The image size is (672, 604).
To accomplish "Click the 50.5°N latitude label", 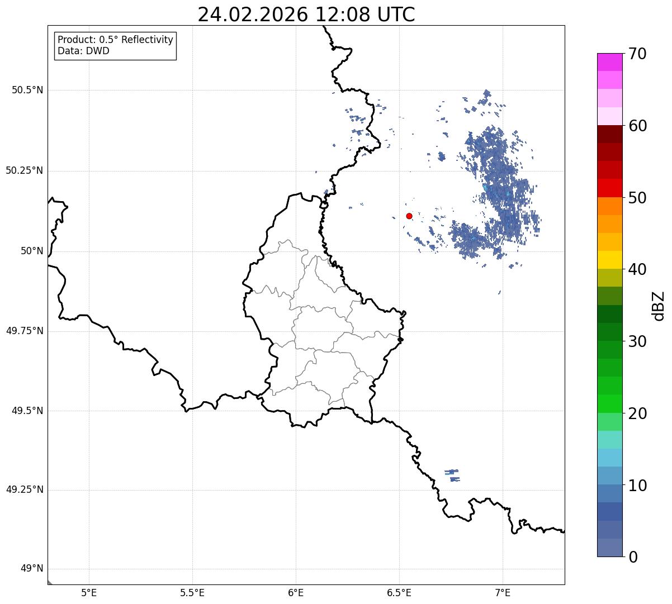I will tap(27, 90).
